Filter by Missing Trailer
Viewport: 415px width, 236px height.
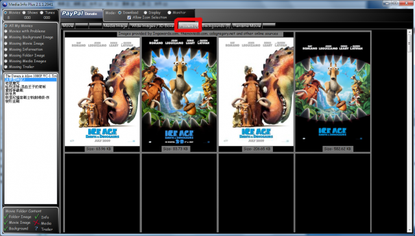6,67
